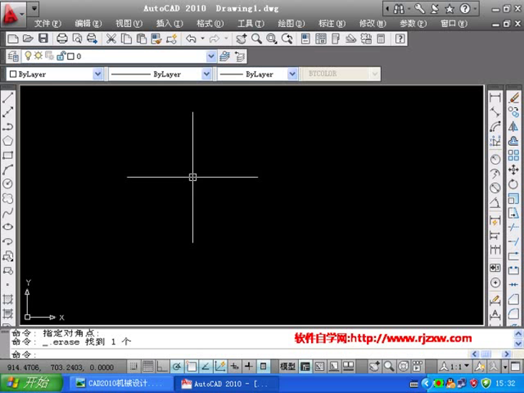Open the 修改(M) menu
This screenshot has width=524, height=393.
pyautogui.click(x=372, y=24)
